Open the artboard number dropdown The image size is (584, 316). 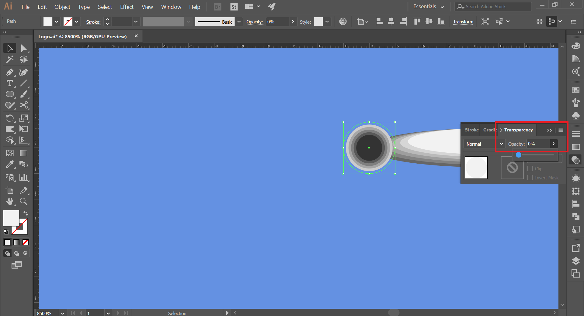click(x=108, y=313)
